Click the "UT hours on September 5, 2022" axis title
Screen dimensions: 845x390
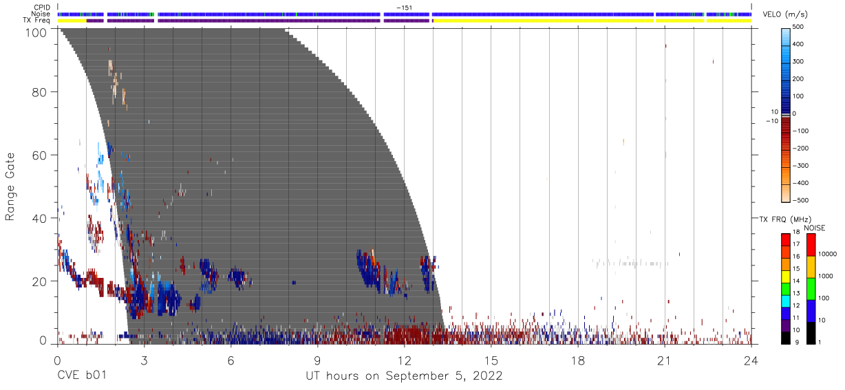pyautogui.click(x=404, y=376)
